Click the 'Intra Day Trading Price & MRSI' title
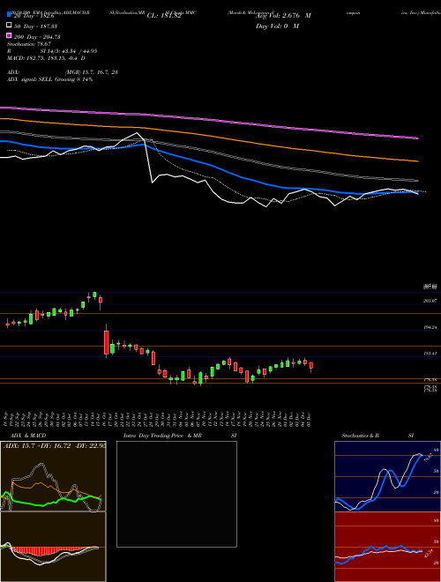 (180, 436)
